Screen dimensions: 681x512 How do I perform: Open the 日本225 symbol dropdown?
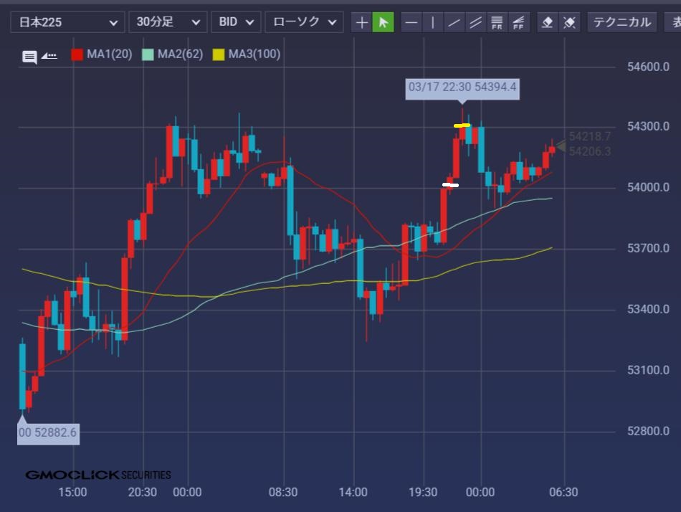67,22
